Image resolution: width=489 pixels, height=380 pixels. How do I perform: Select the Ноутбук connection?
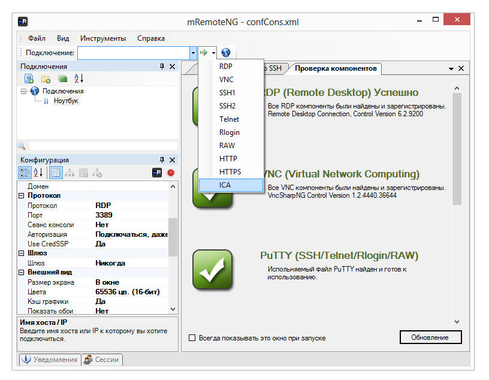66,101
